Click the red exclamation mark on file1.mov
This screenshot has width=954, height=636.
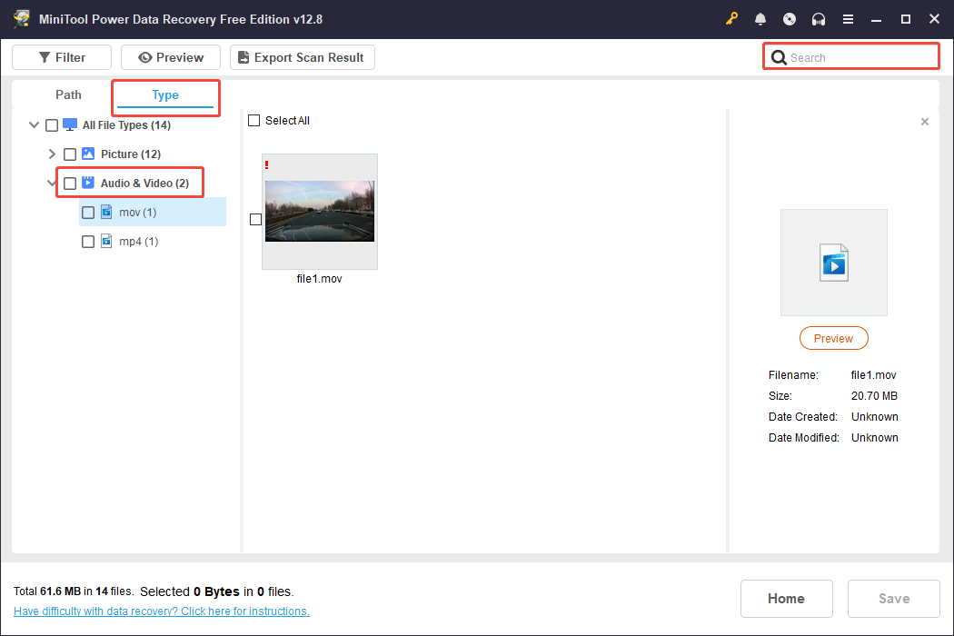(266, 164)
